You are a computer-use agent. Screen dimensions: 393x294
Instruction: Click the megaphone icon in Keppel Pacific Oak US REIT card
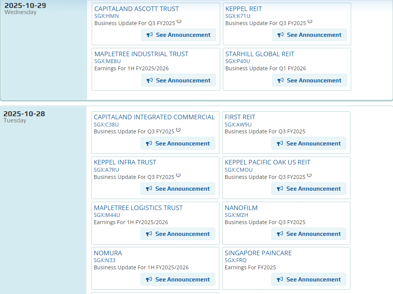coord(280,189)
